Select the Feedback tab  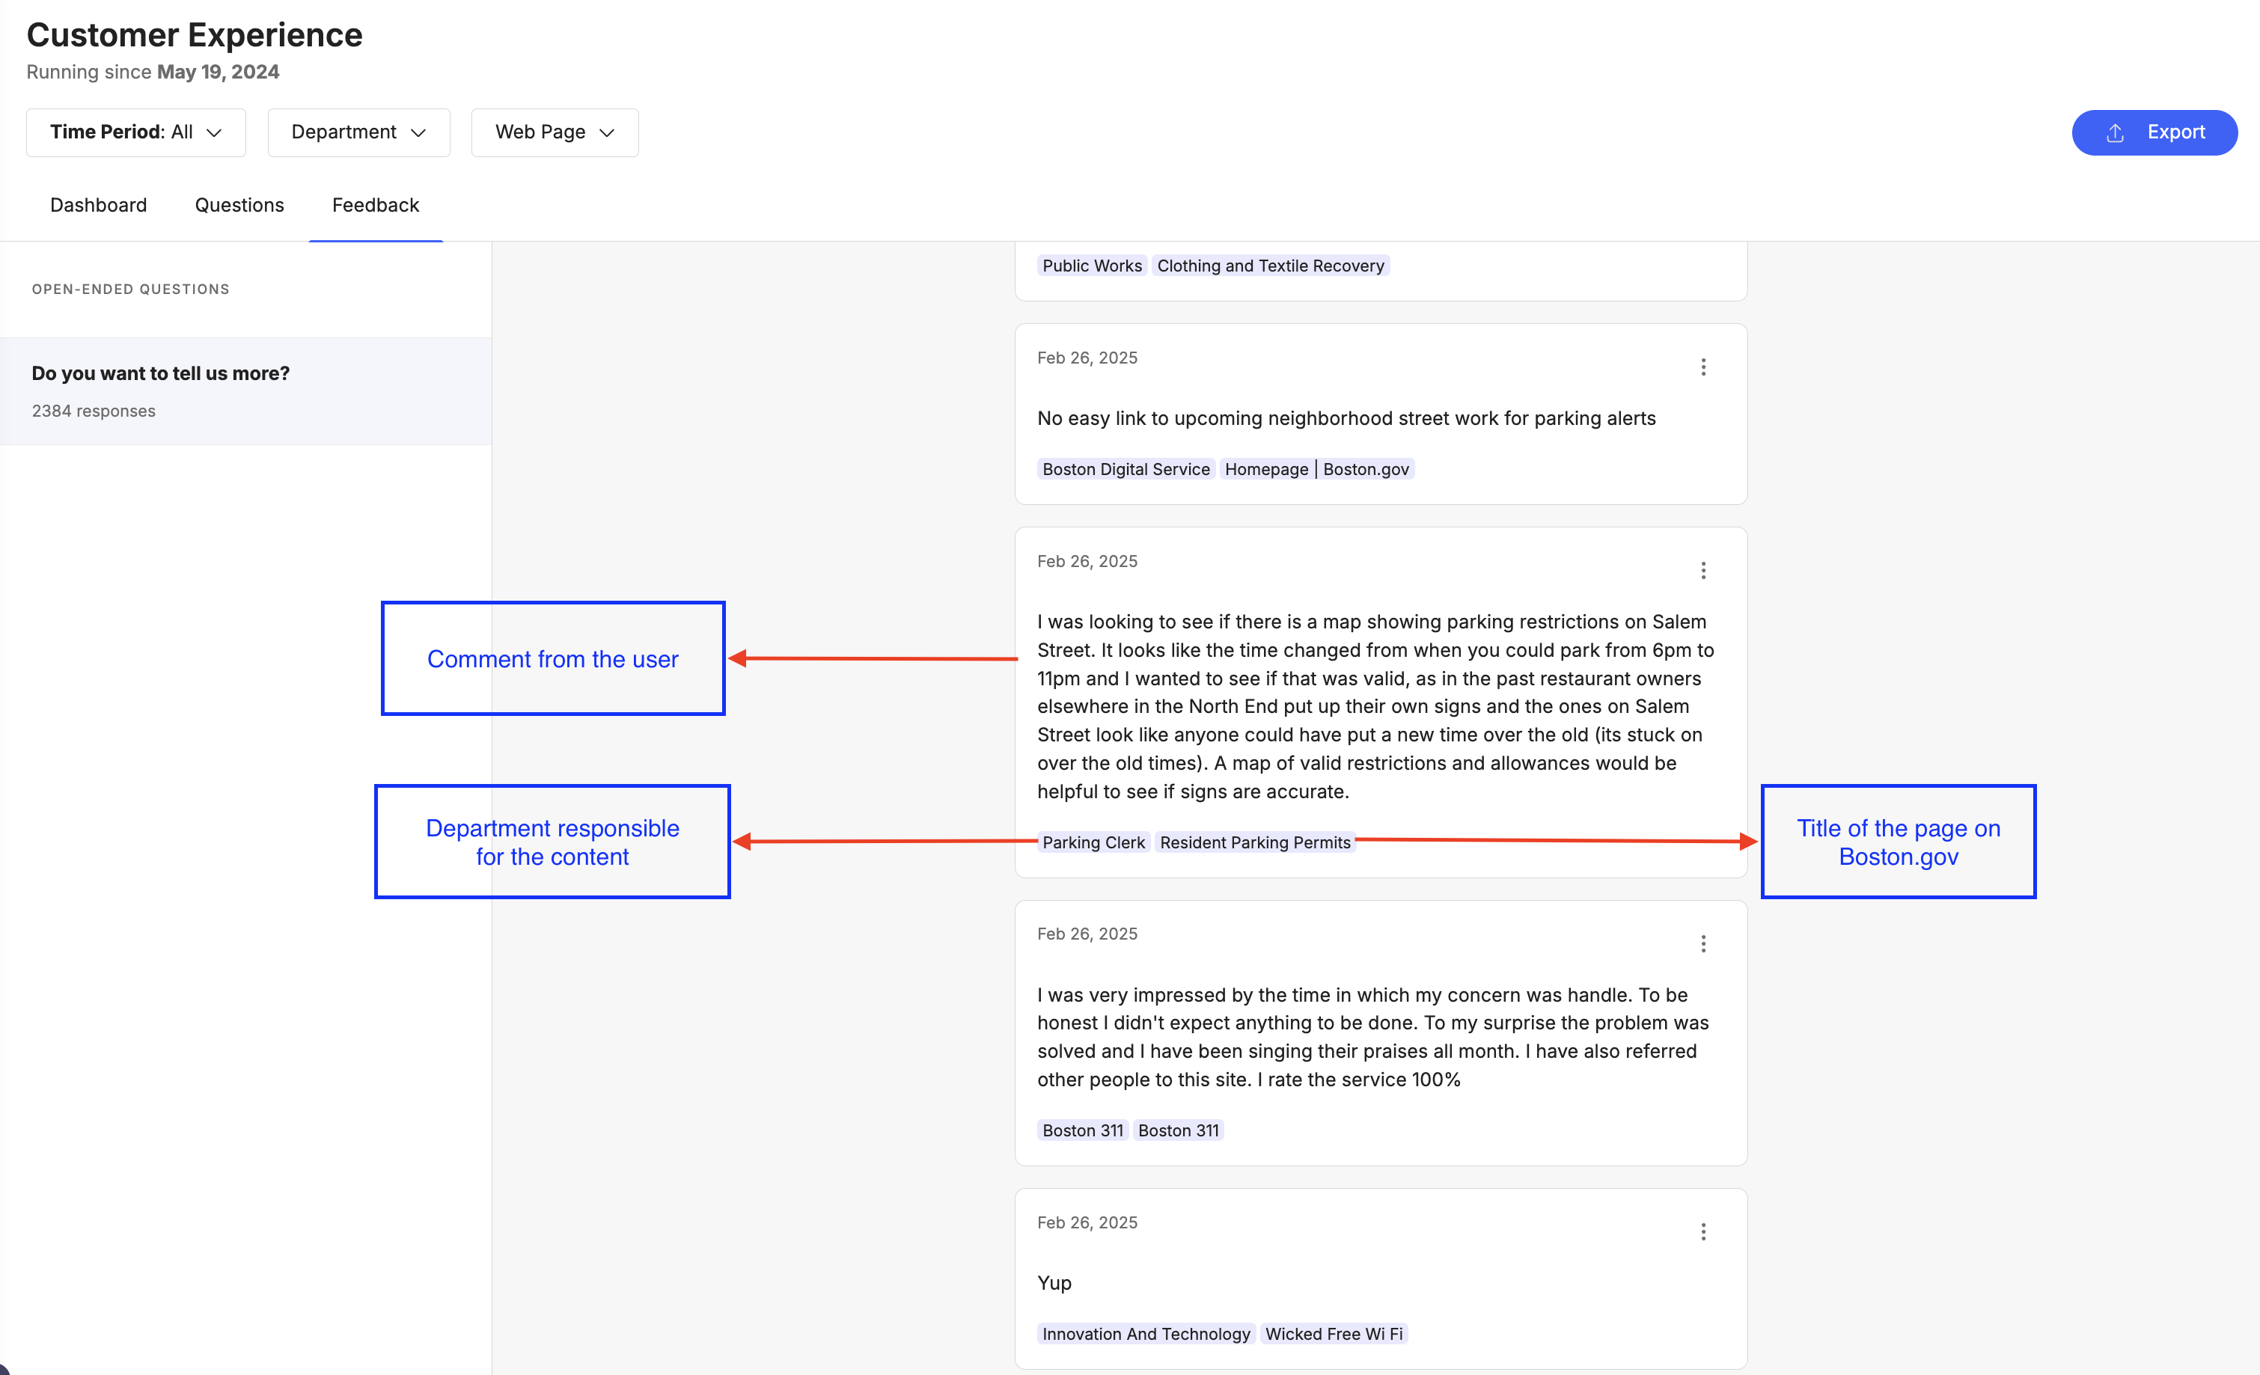(x=375, y=204)
